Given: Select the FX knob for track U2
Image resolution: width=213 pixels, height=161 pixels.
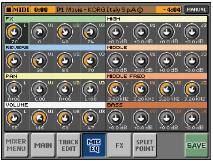Looking at the screenshot, I should [x=65, y=32].
